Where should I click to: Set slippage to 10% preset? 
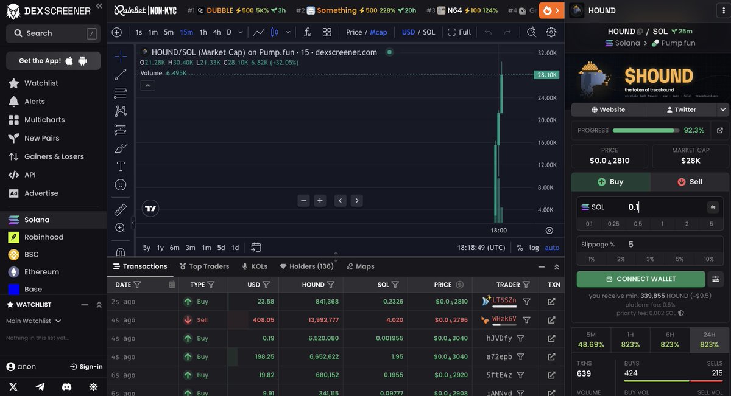[x=708, y=259]
